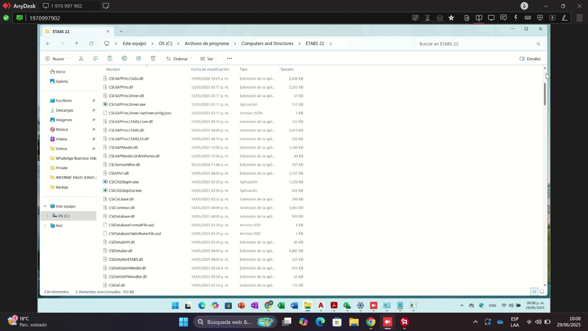Click Este equipo in the address breadcrumb
The width and height of the screenshot is (588, 331).
pos(135,44)
